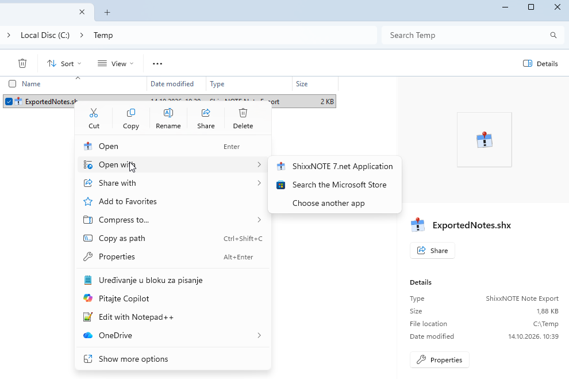Screen dimensions: 569x379
Task: Expand the Share with submenu arrow
Action: tap(259, 183)
